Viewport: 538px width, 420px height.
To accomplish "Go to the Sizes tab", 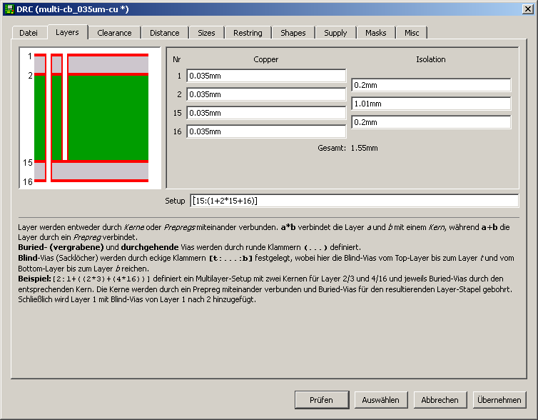I will (x=206, y=33).
